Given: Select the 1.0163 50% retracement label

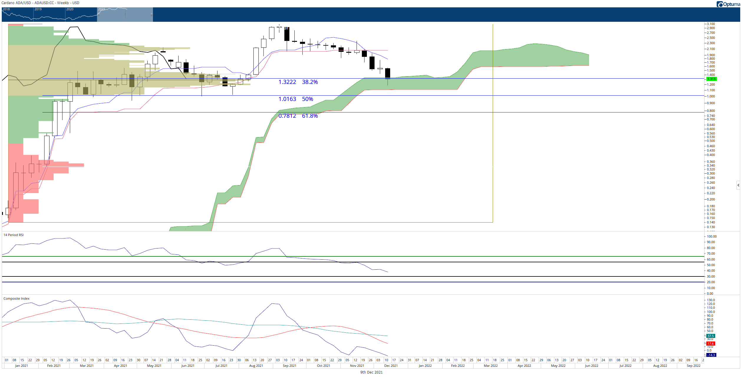Looking at the screenshot, I should [296, 99].
